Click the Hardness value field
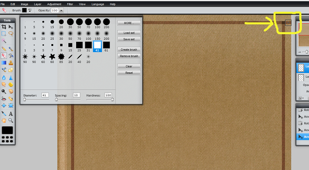Viewport: 309px width, 170px height. [108, 95]
